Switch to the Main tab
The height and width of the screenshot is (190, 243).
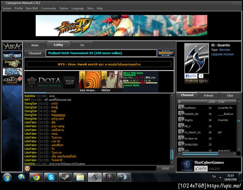35,45
